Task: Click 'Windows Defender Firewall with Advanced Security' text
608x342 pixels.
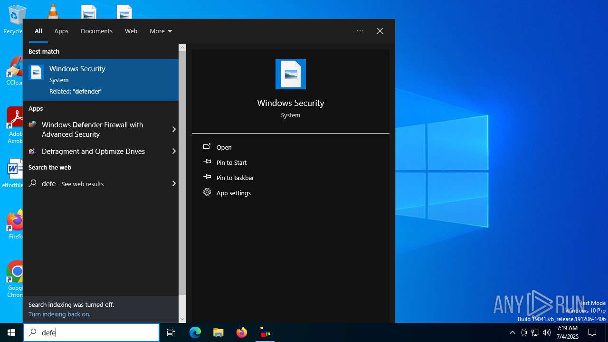Action: click(92, 129)
